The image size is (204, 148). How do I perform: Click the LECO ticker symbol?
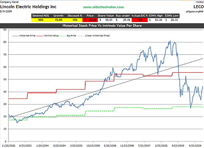click(x=199, y=7)
